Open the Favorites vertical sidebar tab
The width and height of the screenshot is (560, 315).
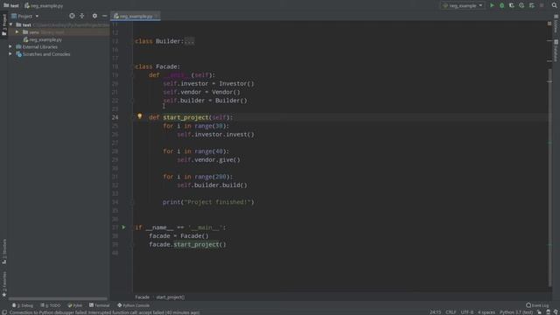pos(3,283)
